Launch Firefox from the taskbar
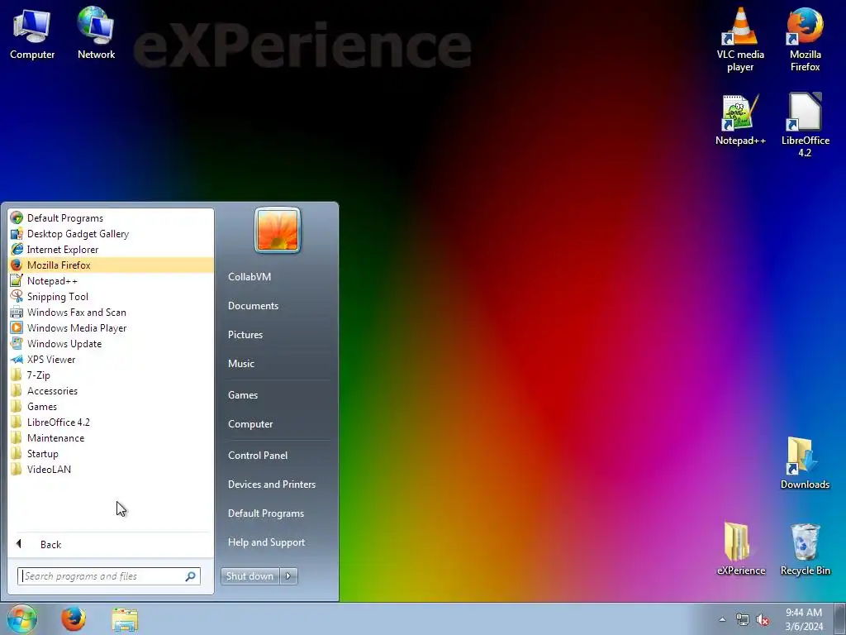The width and height of the screenshot is (846, 635). [74, 618]
